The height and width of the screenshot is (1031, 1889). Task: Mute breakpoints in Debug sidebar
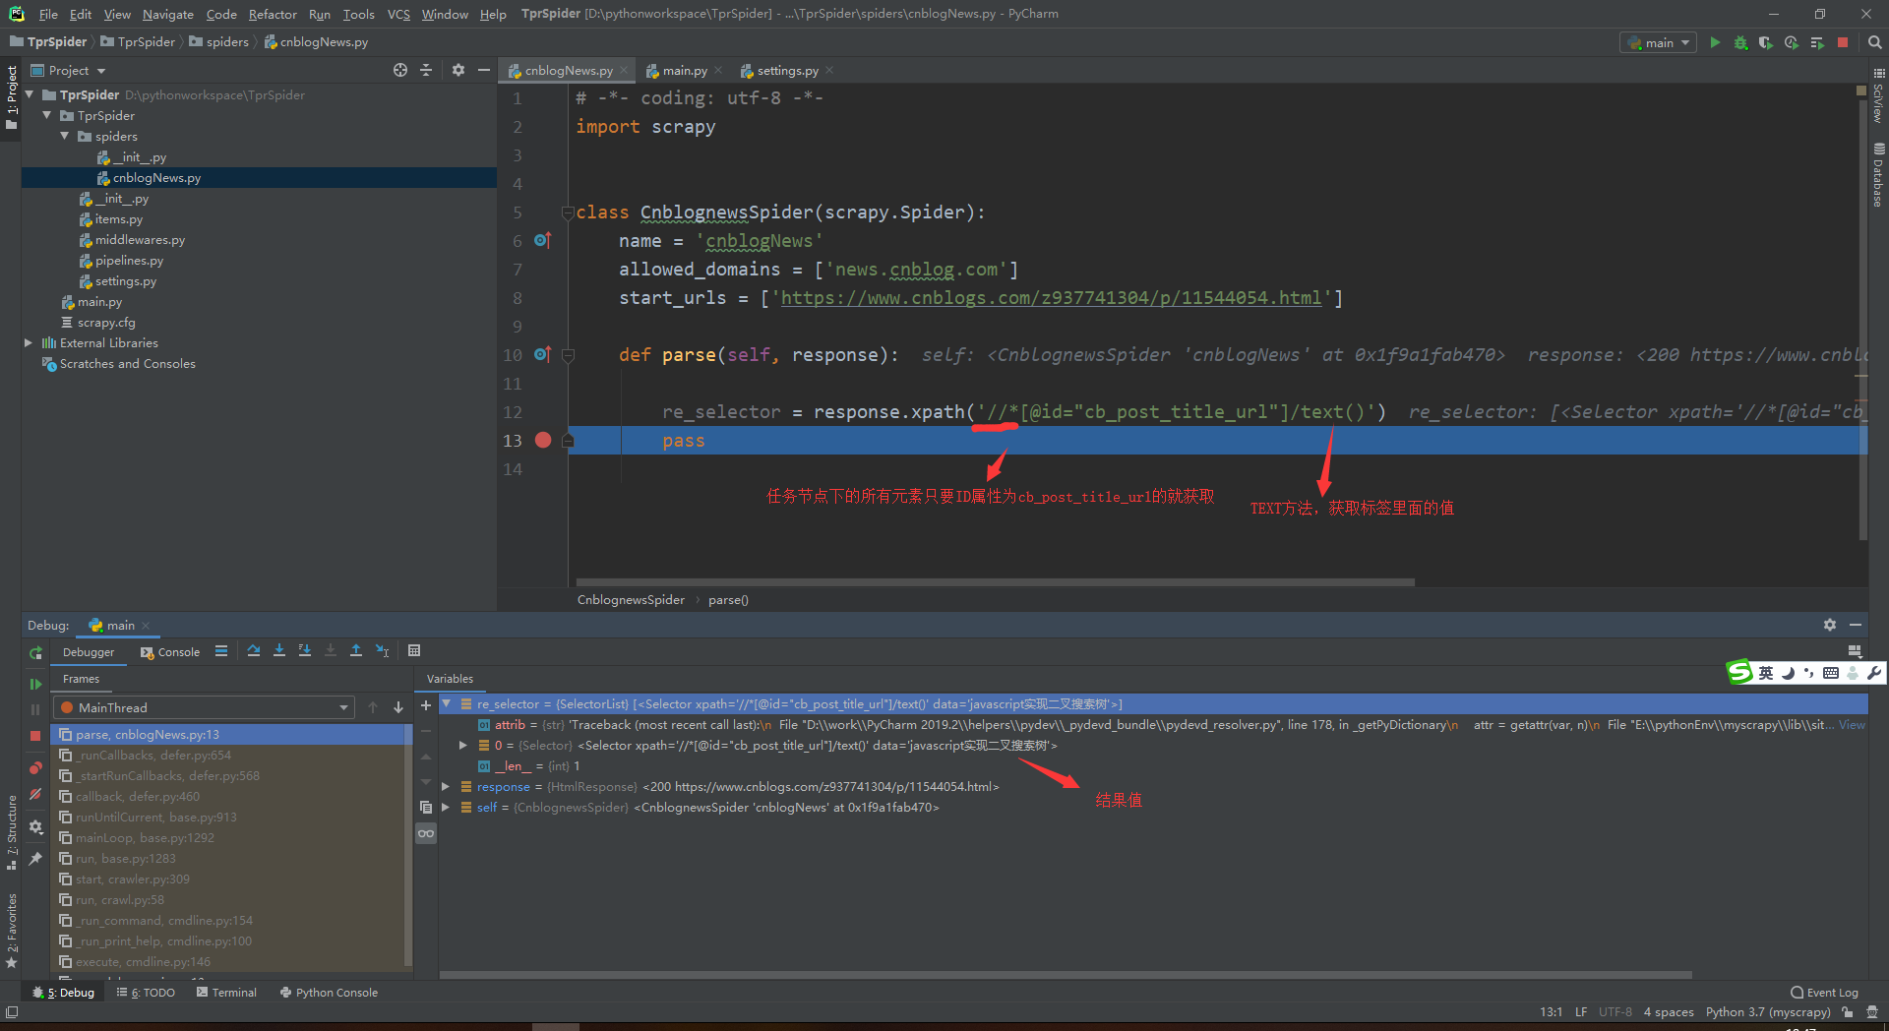coord(35,794)
